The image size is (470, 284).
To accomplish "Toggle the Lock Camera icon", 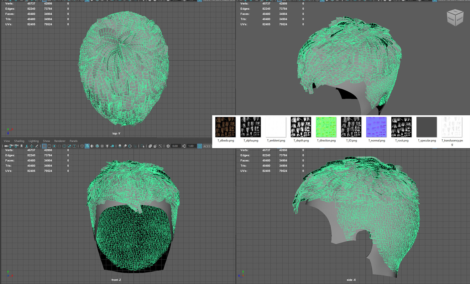I will [x=11, y=146].
